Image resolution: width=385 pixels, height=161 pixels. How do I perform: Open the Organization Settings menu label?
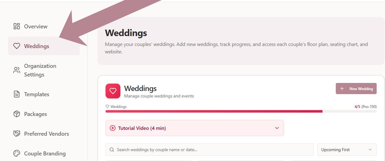click(x=40, y=70)
